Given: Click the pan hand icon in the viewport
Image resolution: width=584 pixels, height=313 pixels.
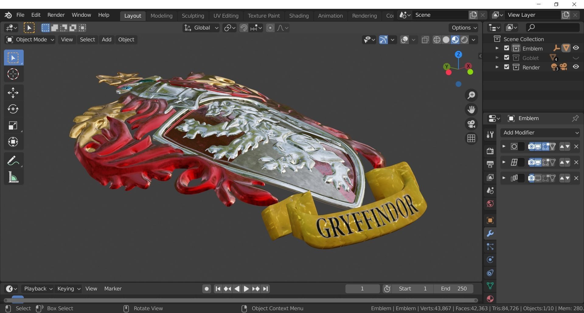Looking at the screenshot, I should (471, 110).
